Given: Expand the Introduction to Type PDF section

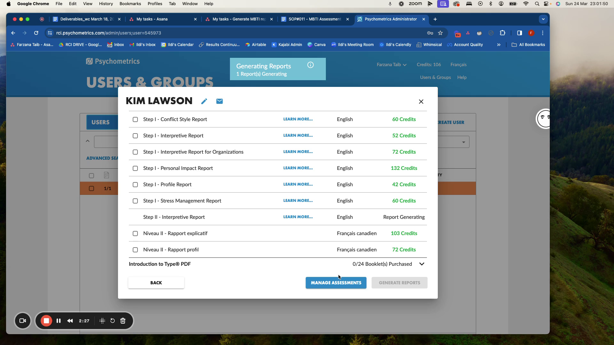Looking at the screenshot, I should (x=421, y=264).
